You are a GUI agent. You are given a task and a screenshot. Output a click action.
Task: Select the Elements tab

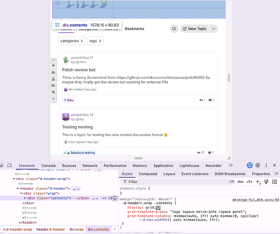[27, 166]
